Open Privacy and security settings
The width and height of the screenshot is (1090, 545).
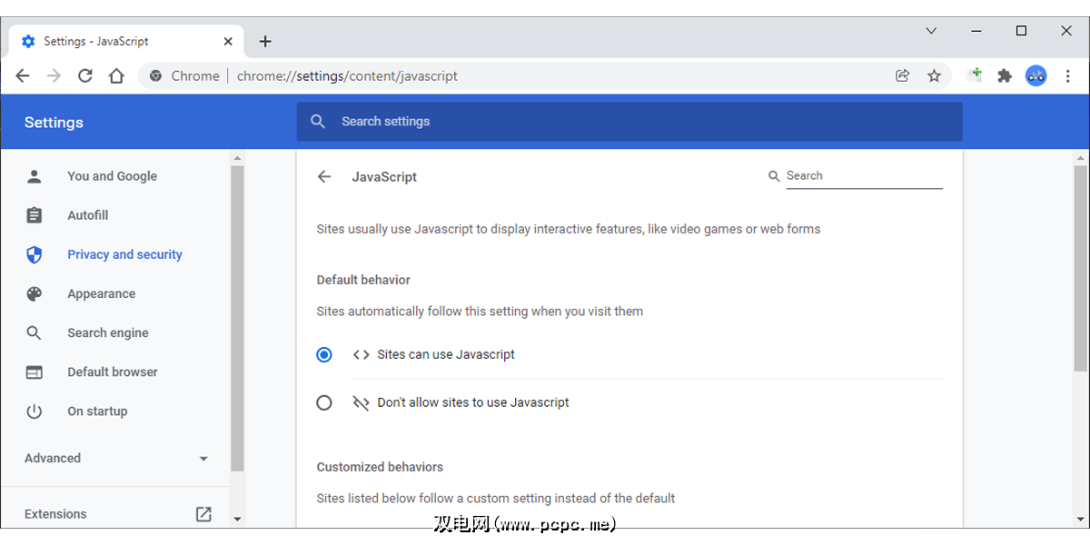pyautogui.click(x=124, y=255)
